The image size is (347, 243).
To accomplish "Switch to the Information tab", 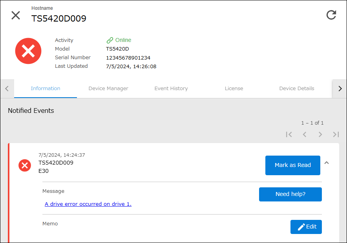I will (46, 89).
